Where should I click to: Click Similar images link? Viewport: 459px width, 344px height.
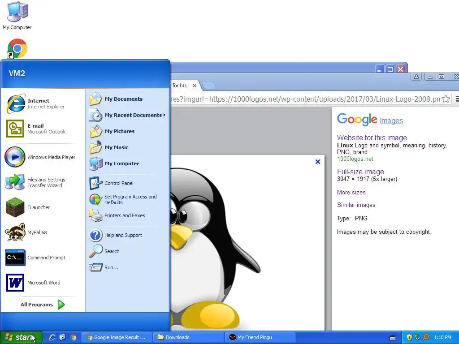356,205
